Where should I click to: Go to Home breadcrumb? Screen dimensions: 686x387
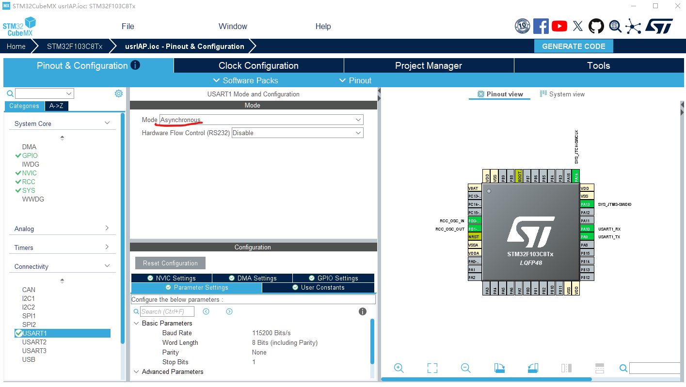[16, 46]
